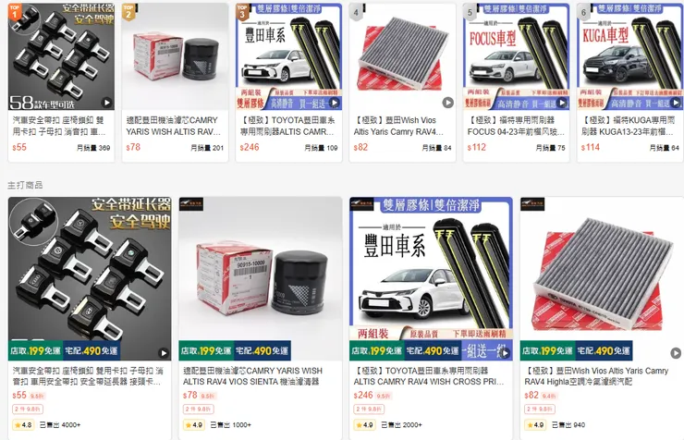Play video on featured cabin filter product

[676, 353]
